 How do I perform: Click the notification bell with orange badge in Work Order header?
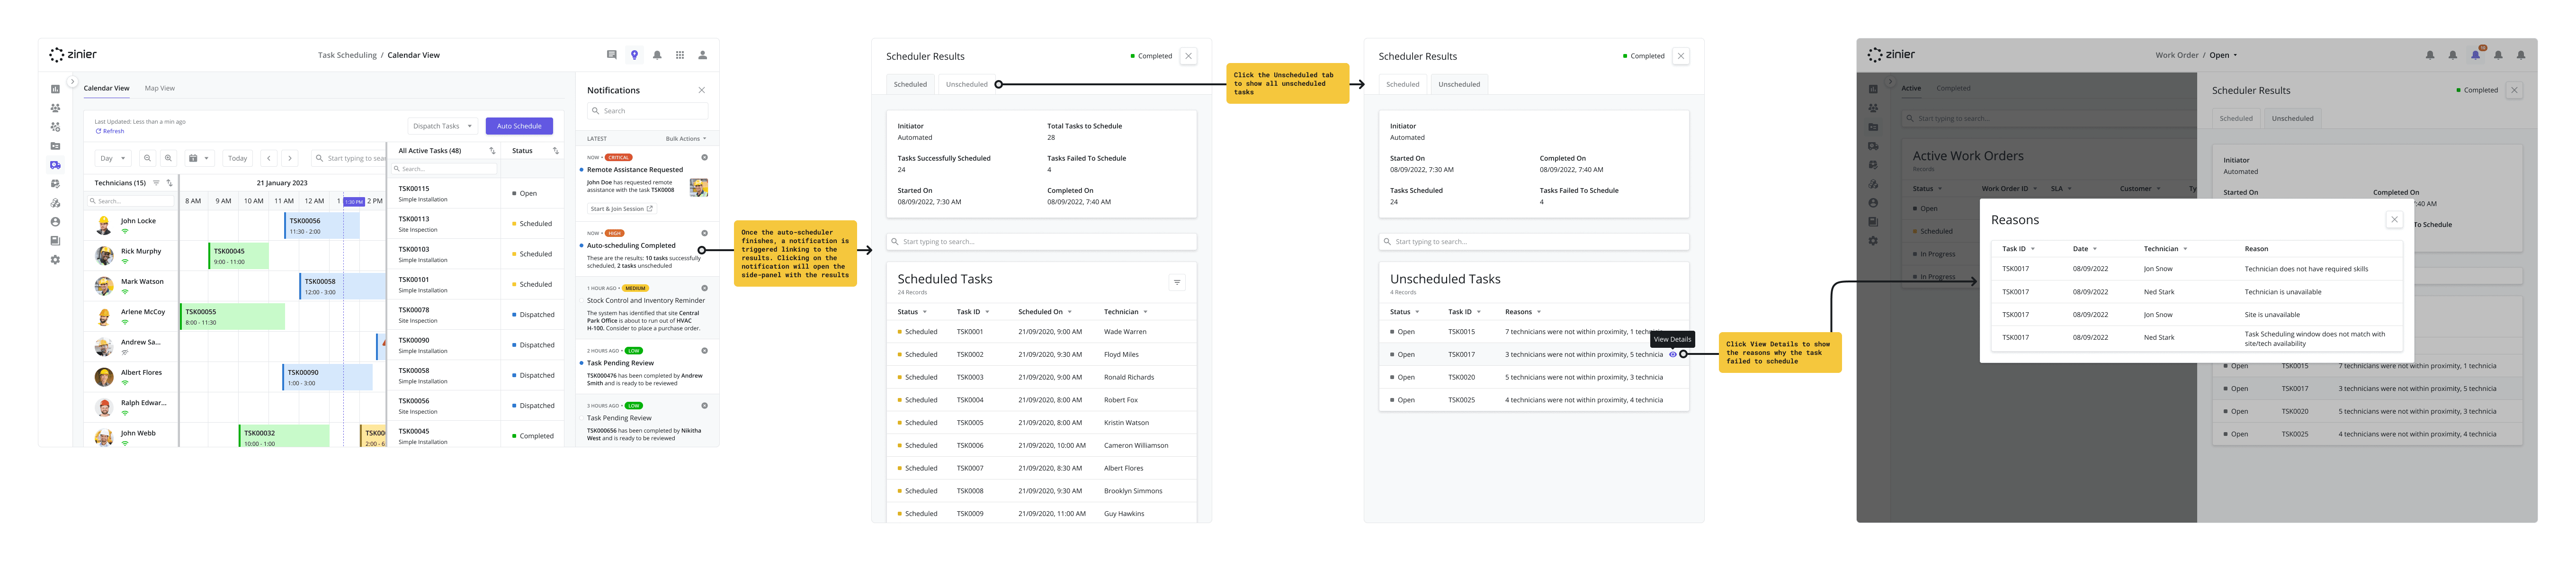point(2476,55)
